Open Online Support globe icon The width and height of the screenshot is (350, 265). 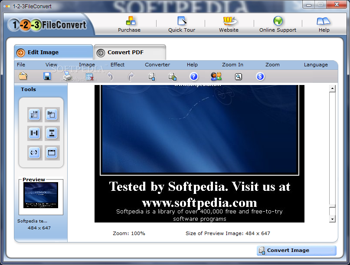(x=278, y=21)
